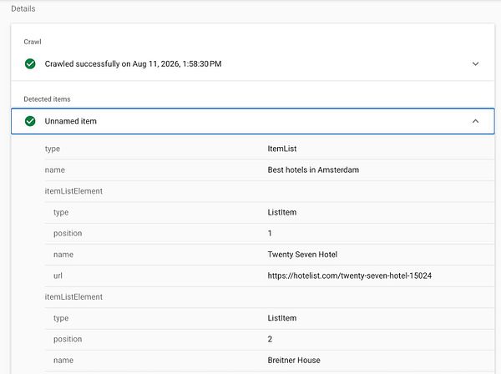Screen dimensions: 501x374
Task: Select the 'Breitner House' name value
Action: coord(294,361)
